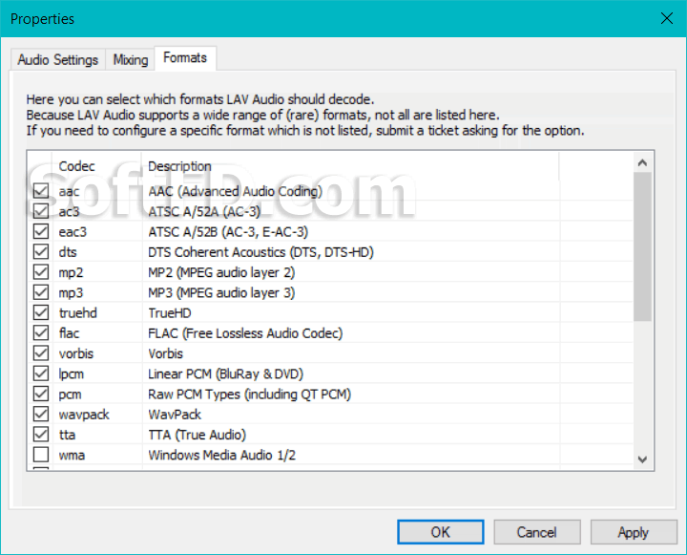
Task: Close the Properties dialog
Action: pos(667,18)
